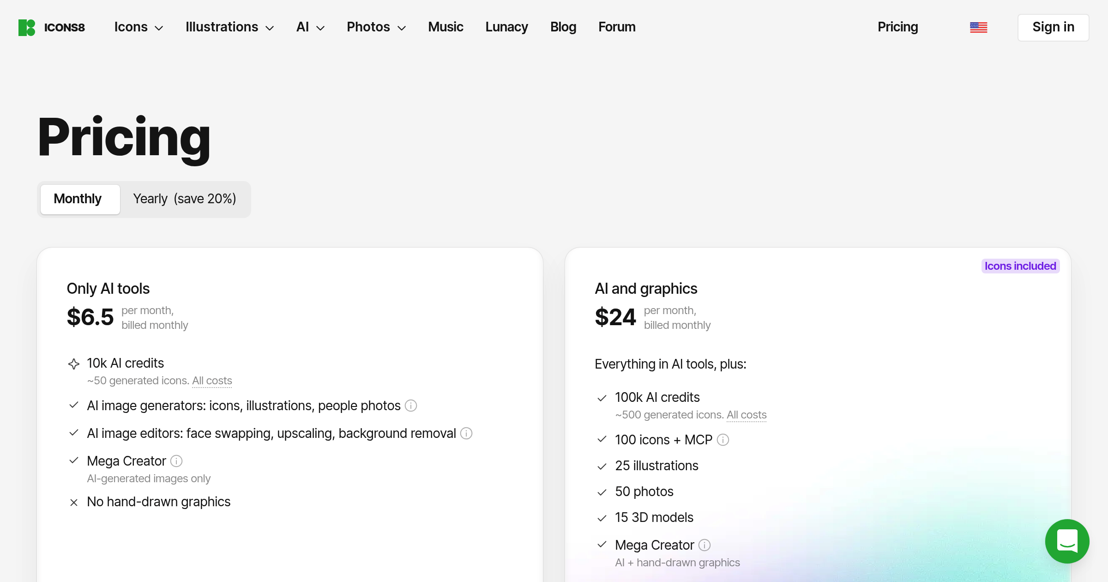Expand the Photos dropdown menu
Image resolution: width=1108 pixels, height=582 pixels.
(x=376, y=27)
